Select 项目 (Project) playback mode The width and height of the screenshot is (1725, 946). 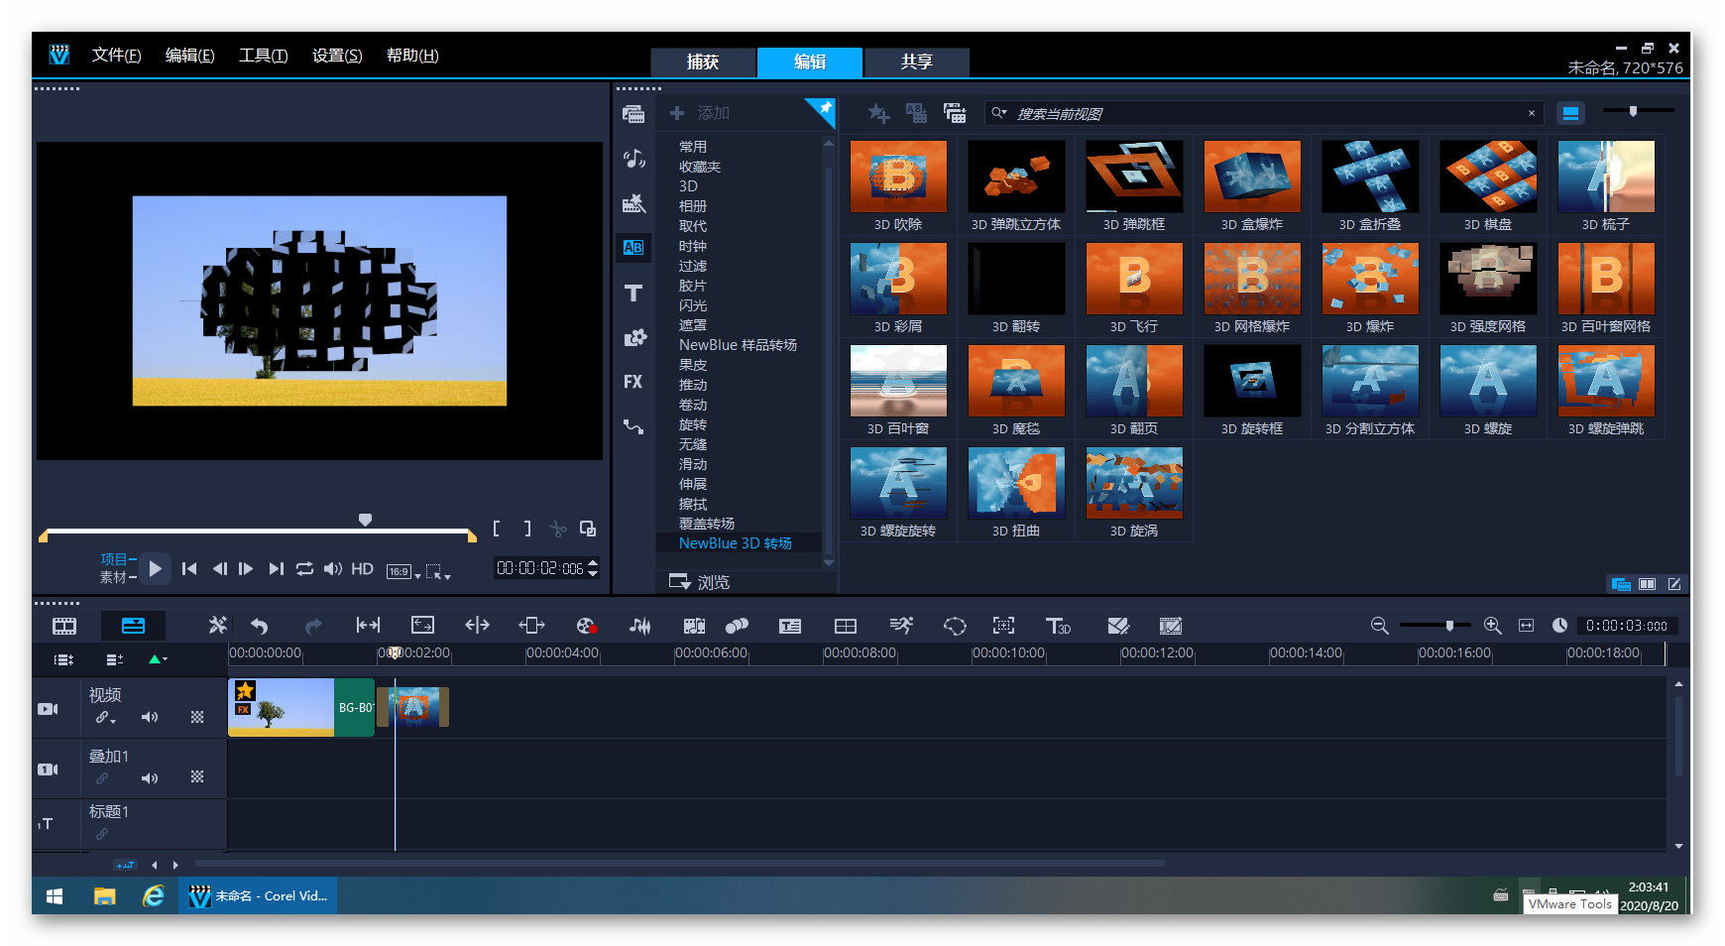click(114, 559)
